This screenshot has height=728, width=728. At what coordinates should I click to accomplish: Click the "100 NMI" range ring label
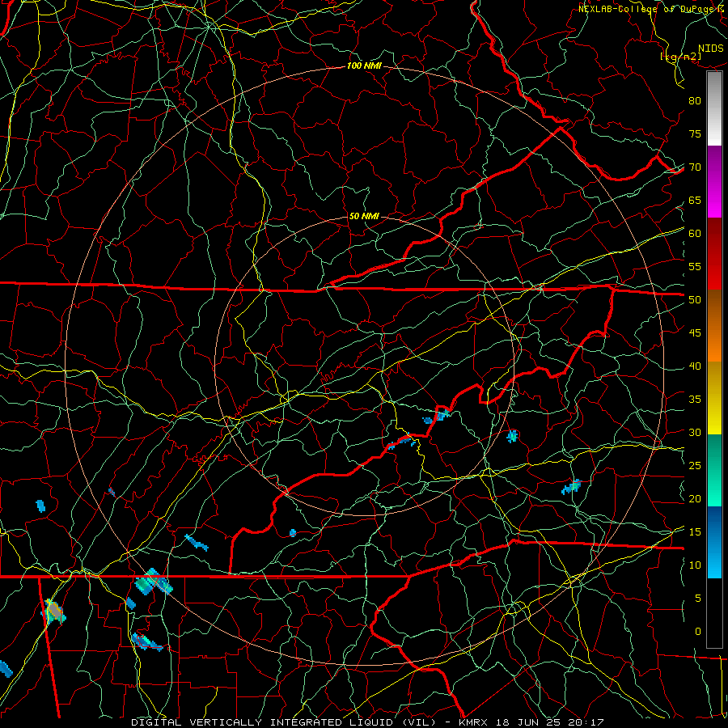(x=364, y=66)
